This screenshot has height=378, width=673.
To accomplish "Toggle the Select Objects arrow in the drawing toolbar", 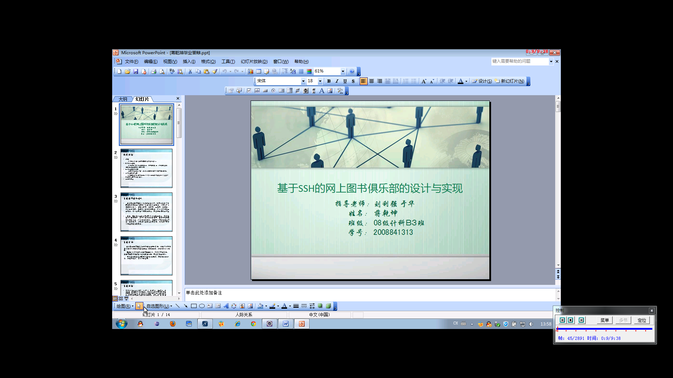I will point(139,306).
